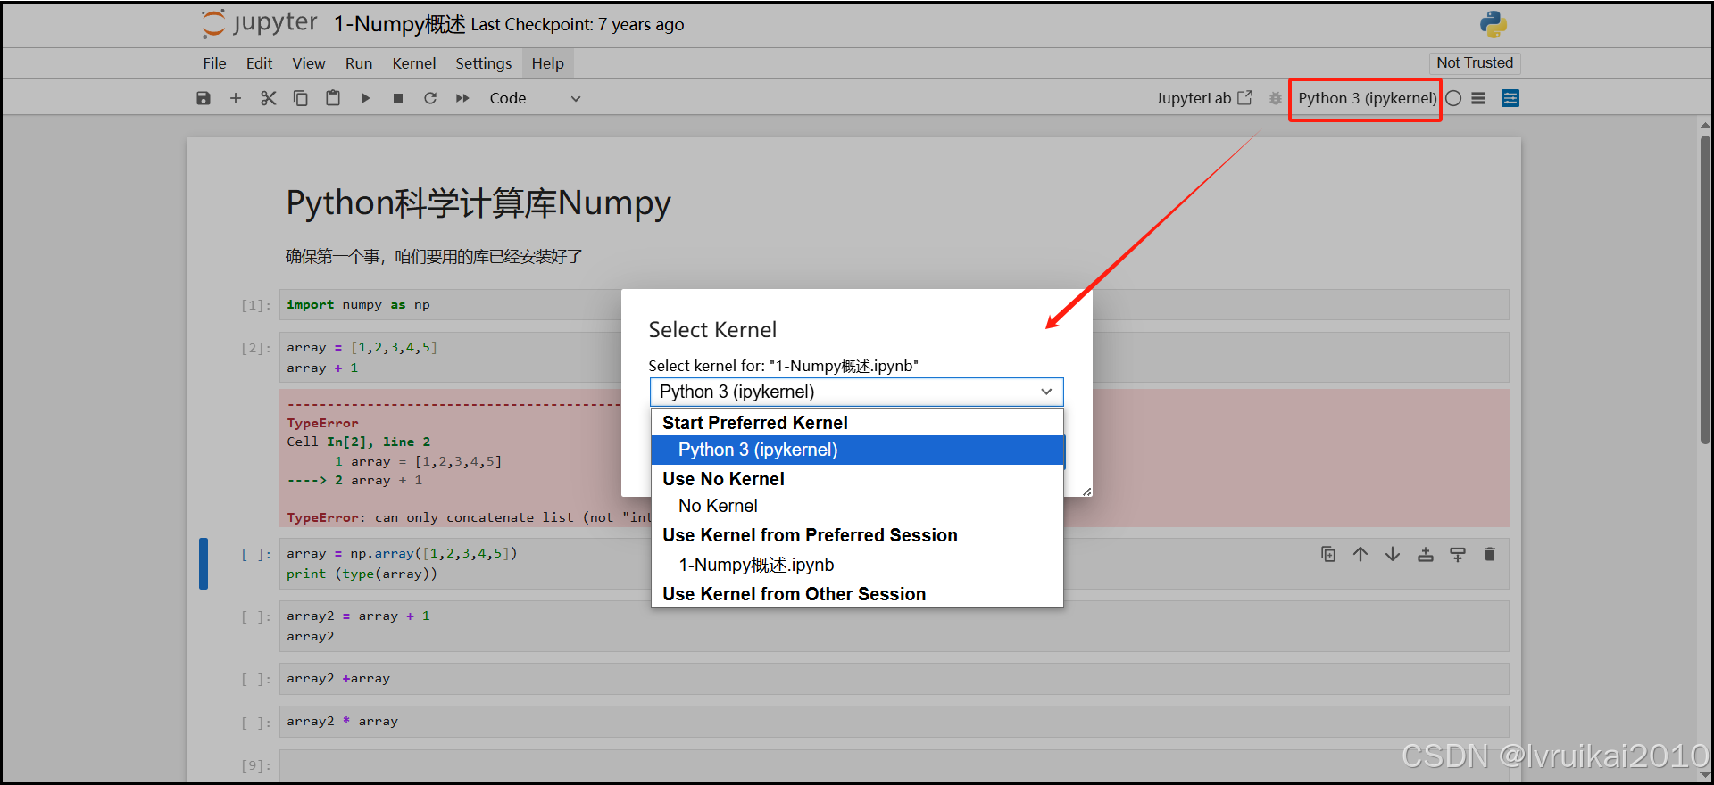Image resolution: width=1714 pixels, height=785 pixels.
Task: Duplicate the active cell icon
Action: [1328, 554]
